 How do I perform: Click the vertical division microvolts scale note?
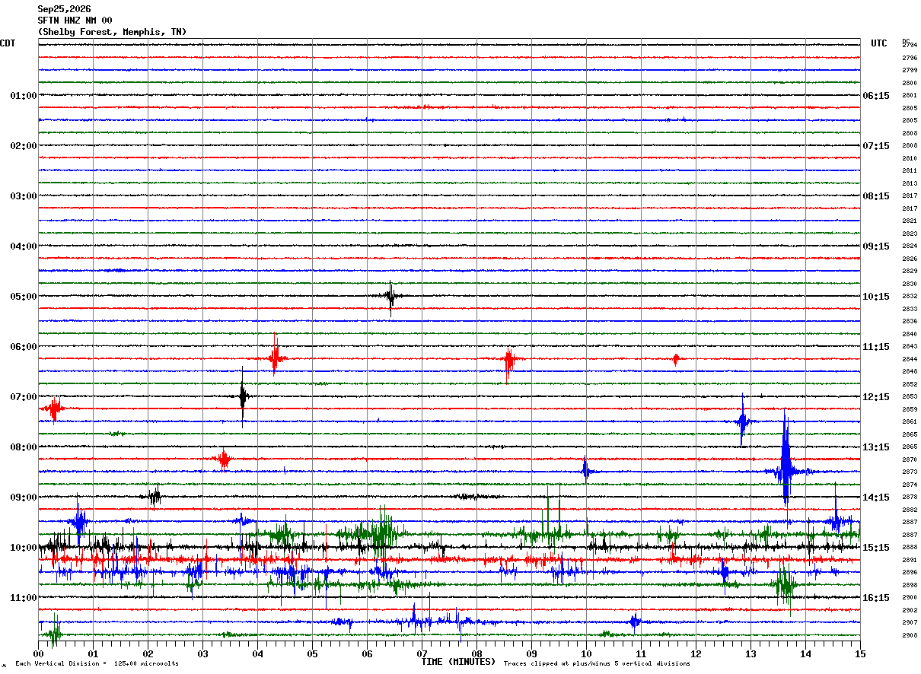[97, 664]
